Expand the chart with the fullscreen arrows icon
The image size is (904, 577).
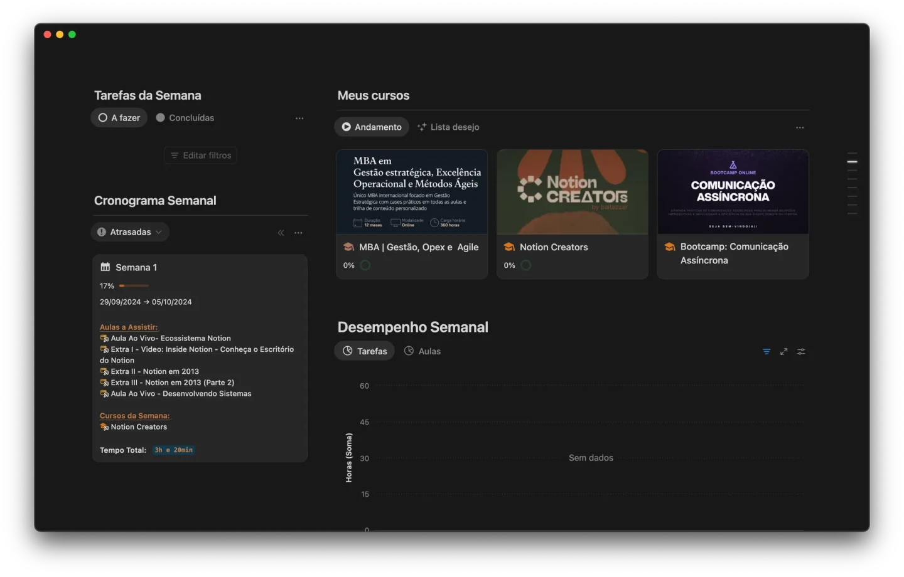coord(783,352)
